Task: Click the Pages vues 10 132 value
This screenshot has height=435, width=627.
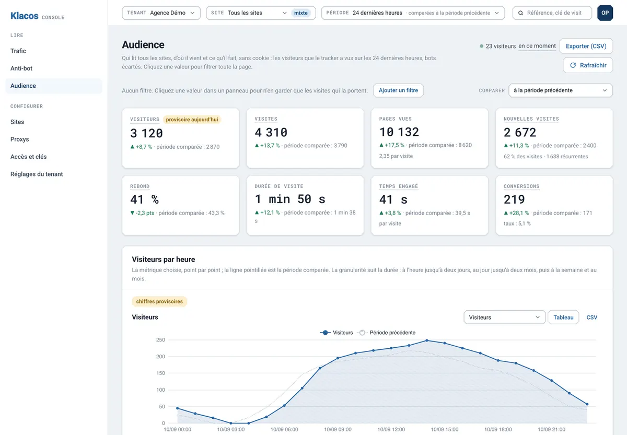Action: pyautogui.click(x=399, y=132)
